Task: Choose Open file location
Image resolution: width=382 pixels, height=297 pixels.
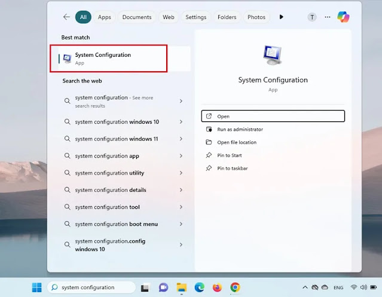Action: [x=273, y=142]
